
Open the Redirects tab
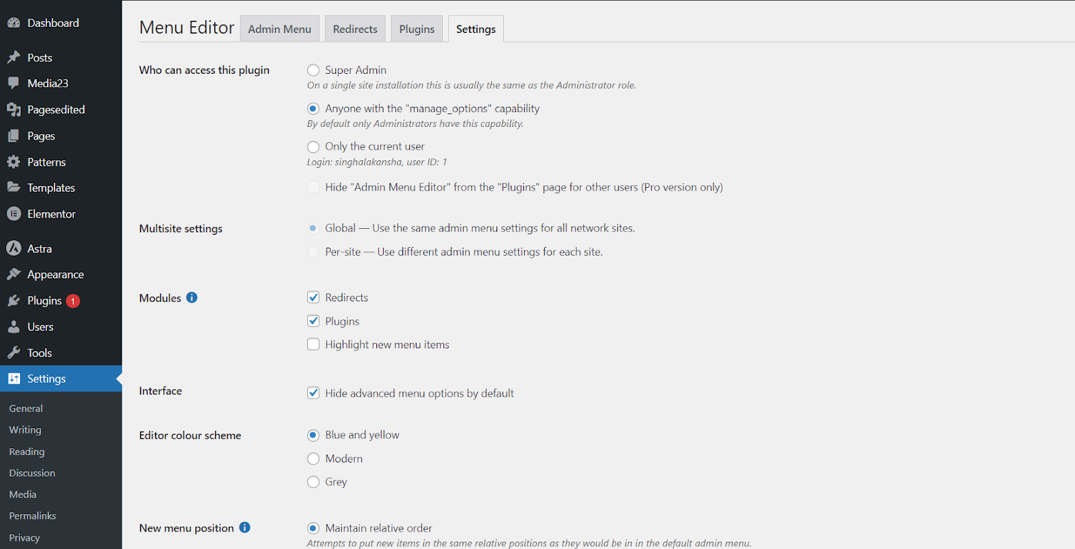pos(355,29)
